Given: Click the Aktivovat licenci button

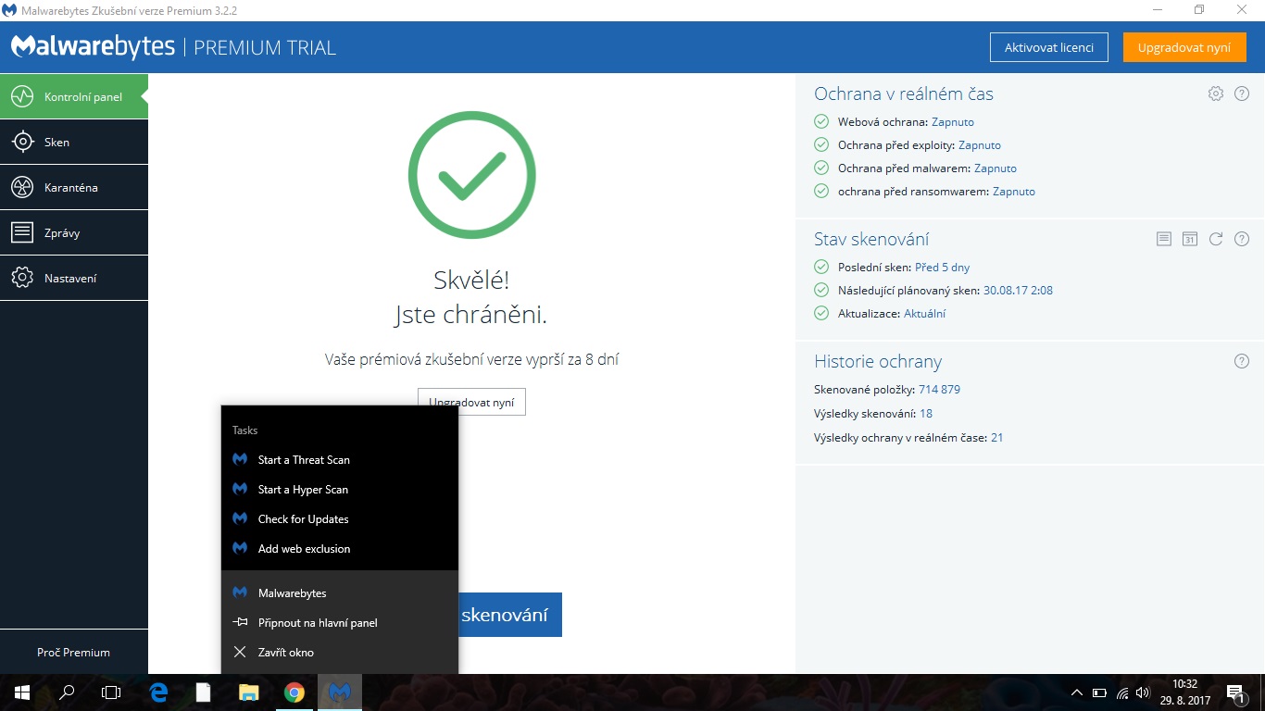Looking at the screenshot, I should click(1048, 47).
